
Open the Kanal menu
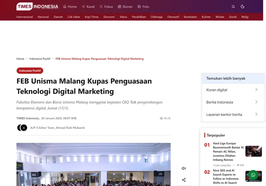pos(88,7)
